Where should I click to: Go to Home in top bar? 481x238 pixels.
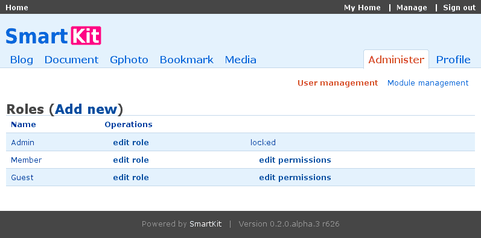pyautogui.click(x=17, y=8)
